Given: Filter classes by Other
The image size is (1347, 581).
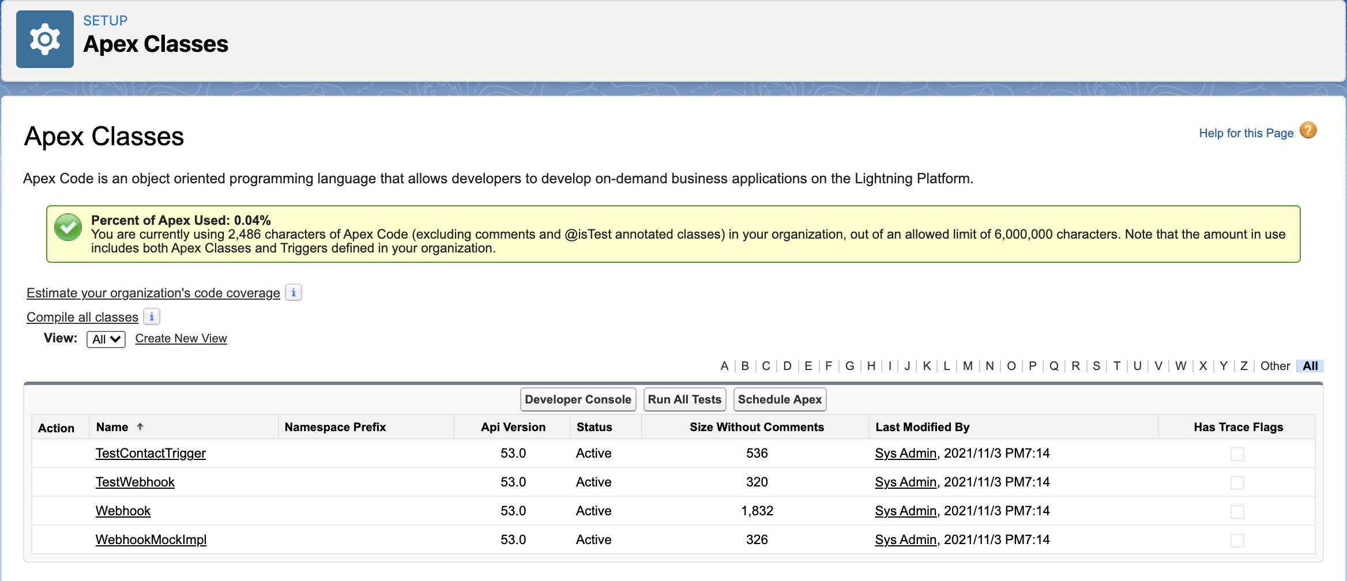Looking at the screenshot, I should (1275, 366).
